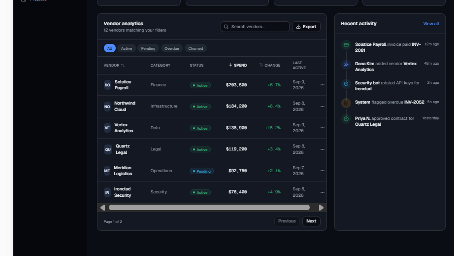Click the Category column header

[x=161, y=65]
